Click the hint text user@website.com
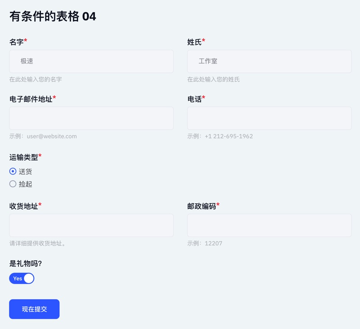This screenshot has height=329, width=360. point(52,136)
